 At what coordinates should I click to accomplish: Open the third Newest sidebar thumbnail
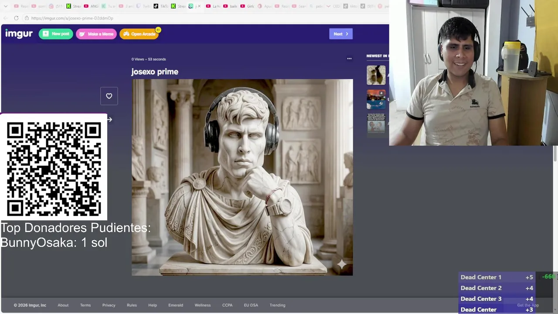pos(376,123)
